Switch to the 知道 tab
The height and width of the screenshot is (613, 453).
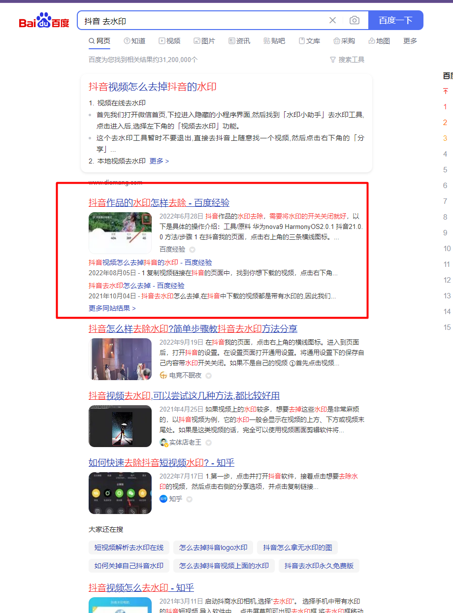pos(134,41)
